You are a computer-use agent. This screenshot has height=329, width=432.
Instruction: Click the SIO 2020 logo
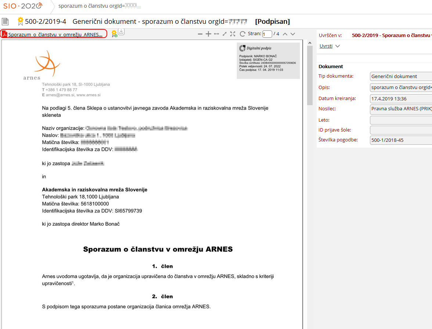pyautogui.click(x=23, y=6)
